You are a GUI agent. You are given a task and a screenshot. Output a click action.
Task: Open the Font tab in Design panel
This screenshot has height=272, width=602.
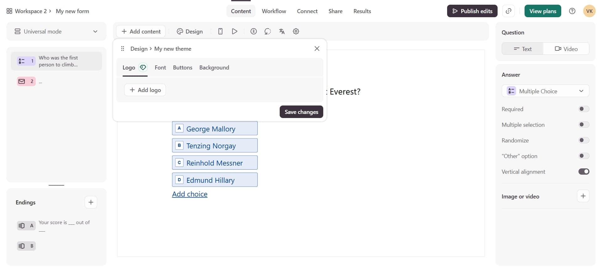point(160,68)
